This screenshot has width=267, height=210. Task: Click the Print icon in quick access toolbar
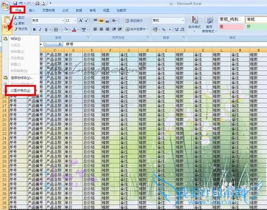click(37, 3)
